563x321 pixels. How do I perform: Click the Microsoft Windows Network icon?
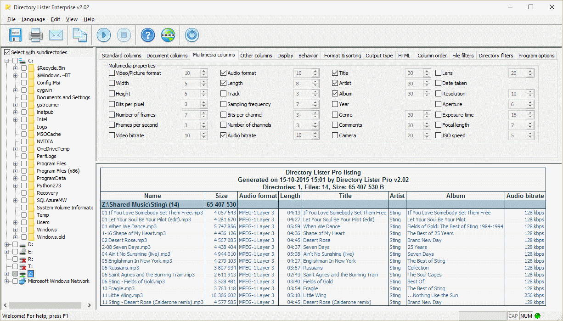pyautogui.click(x=23, y=281)
